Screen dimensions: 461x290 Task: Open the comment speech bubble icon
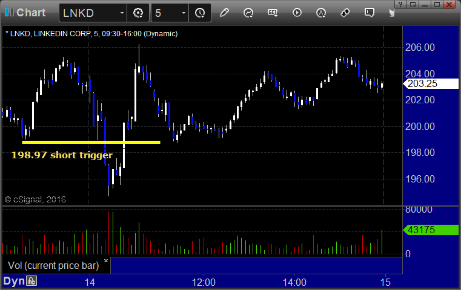click(370, 13)
